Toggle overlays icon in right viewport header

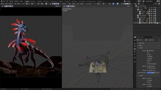click(x=117, y=4)
